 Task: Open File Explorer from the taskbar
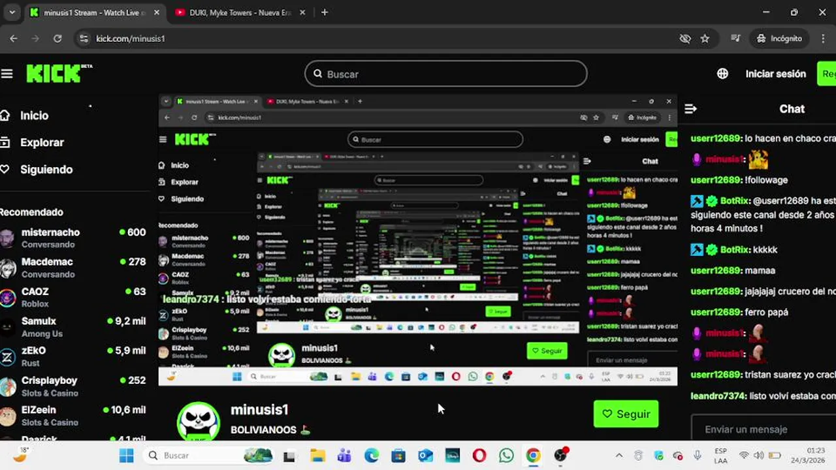[x=317, y=456]
